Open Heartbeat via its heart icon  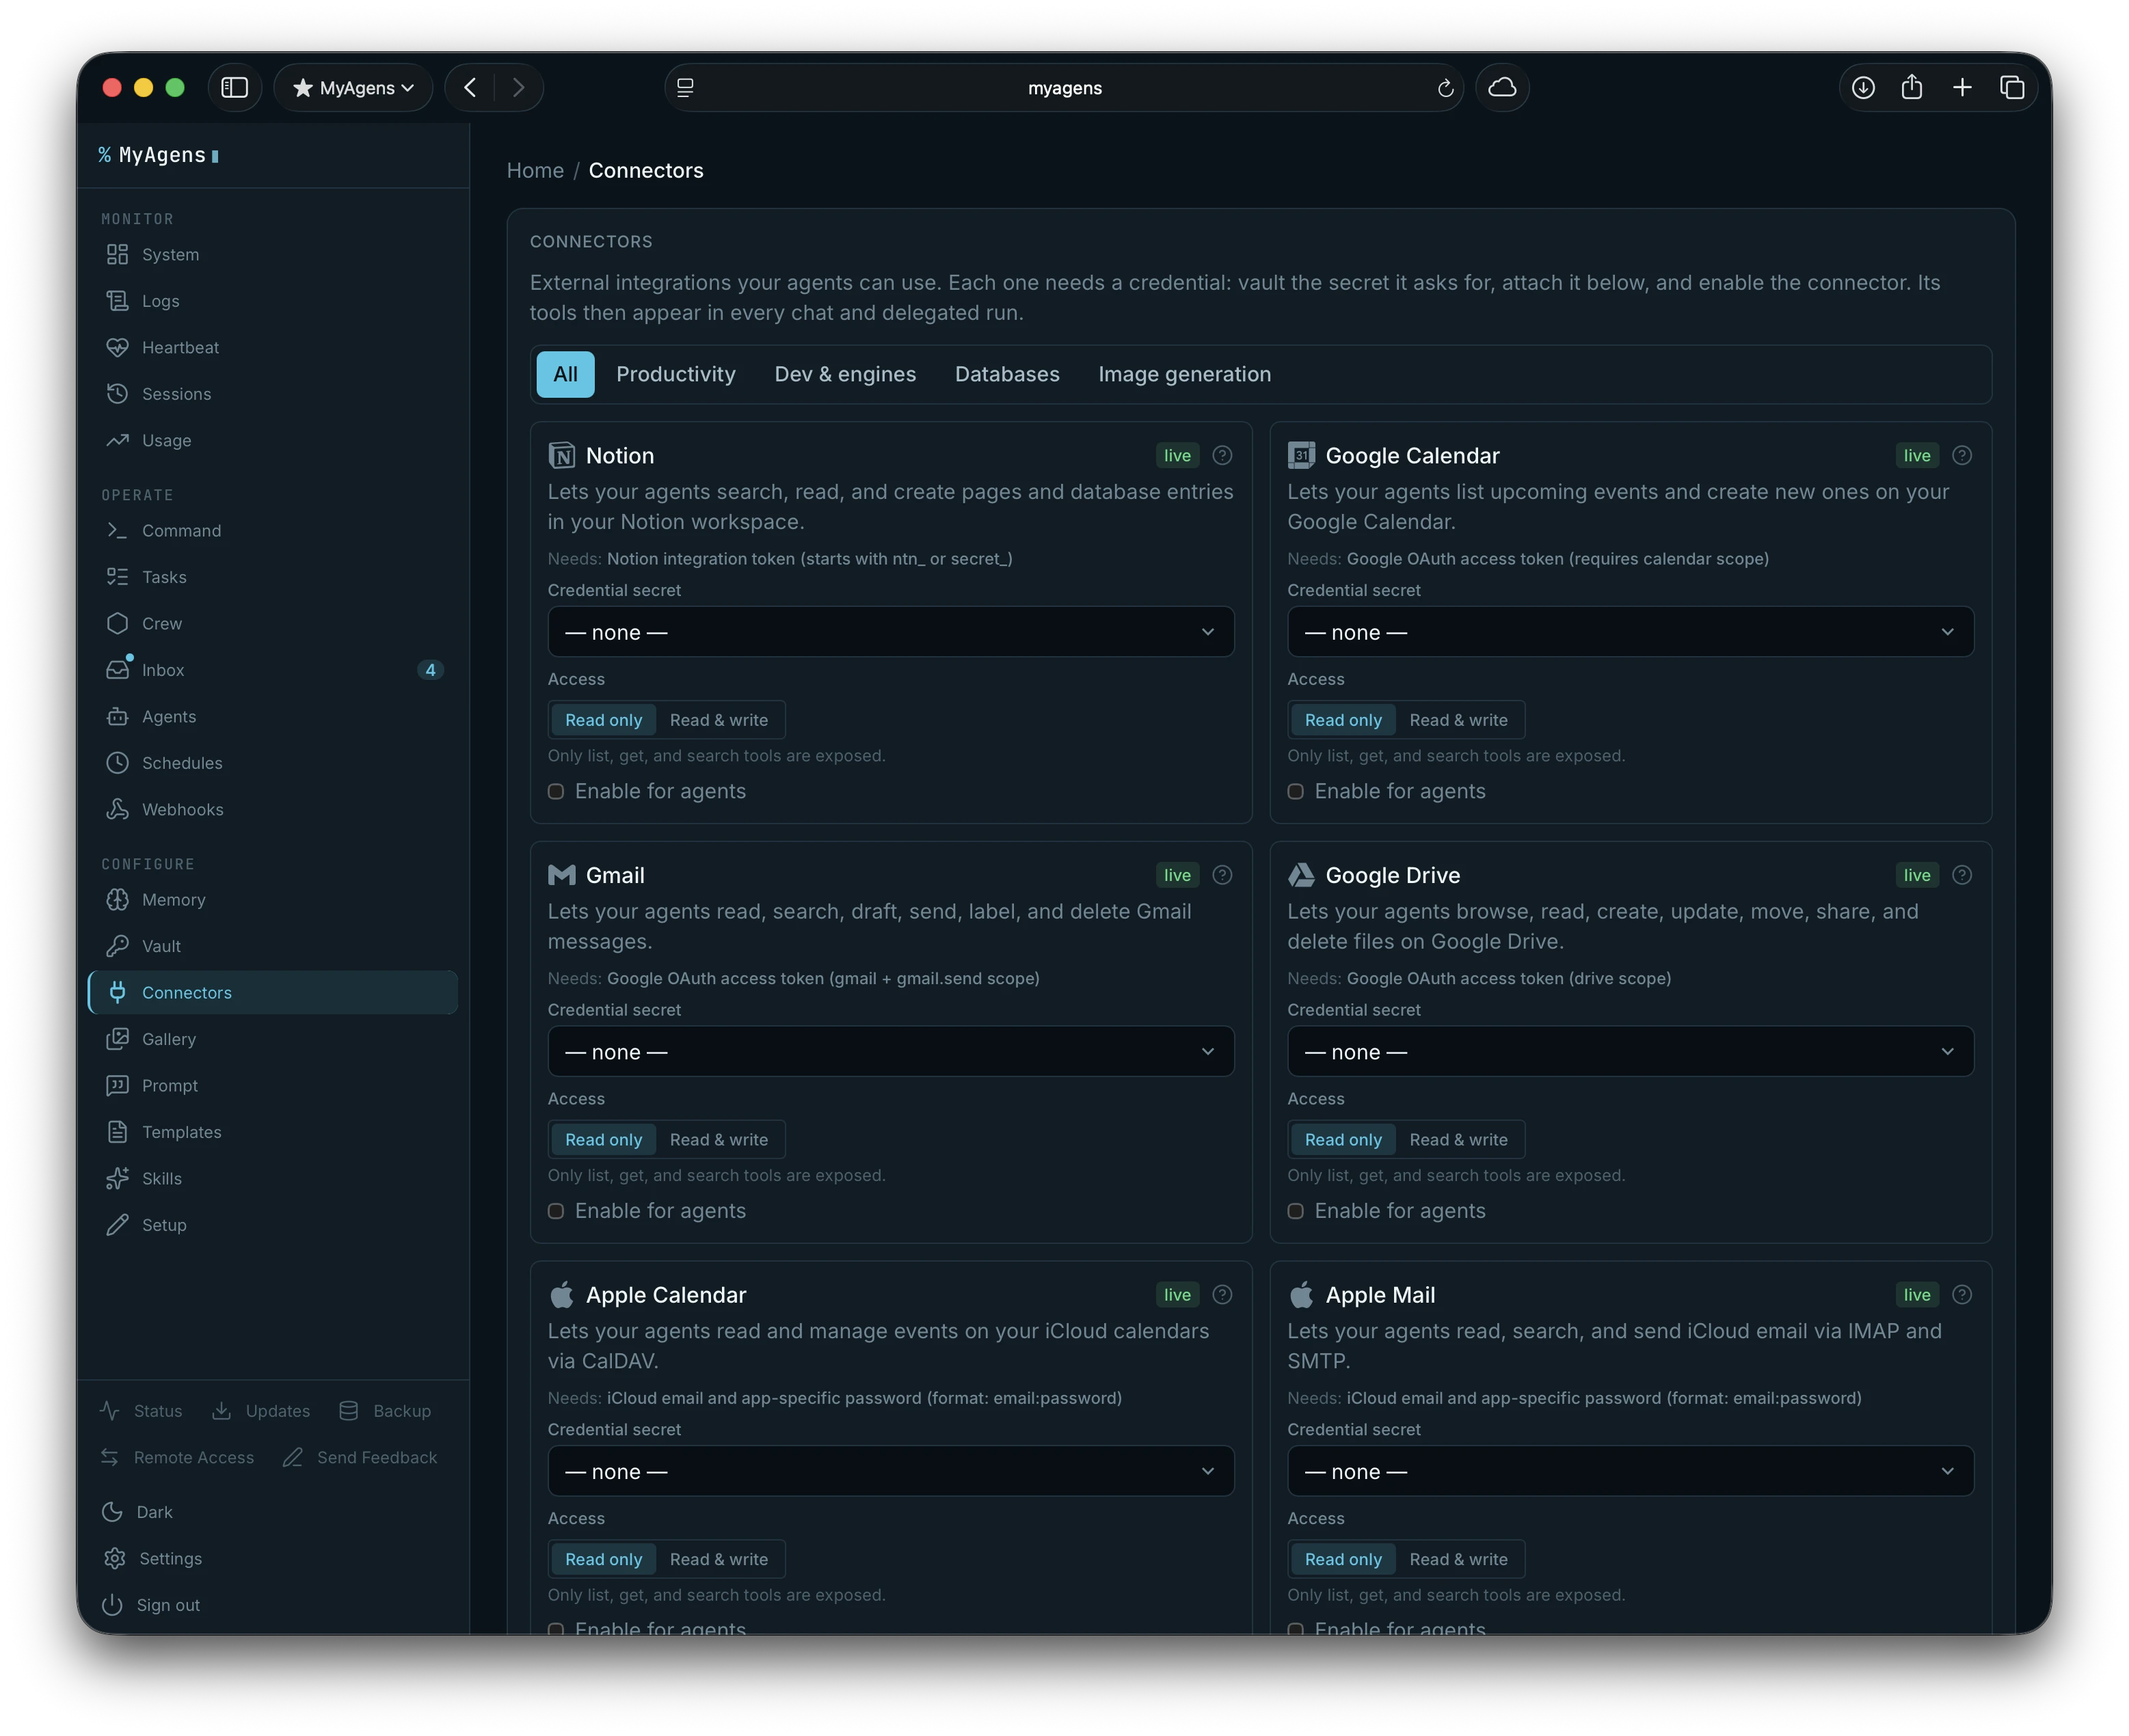tap(117, 347)
